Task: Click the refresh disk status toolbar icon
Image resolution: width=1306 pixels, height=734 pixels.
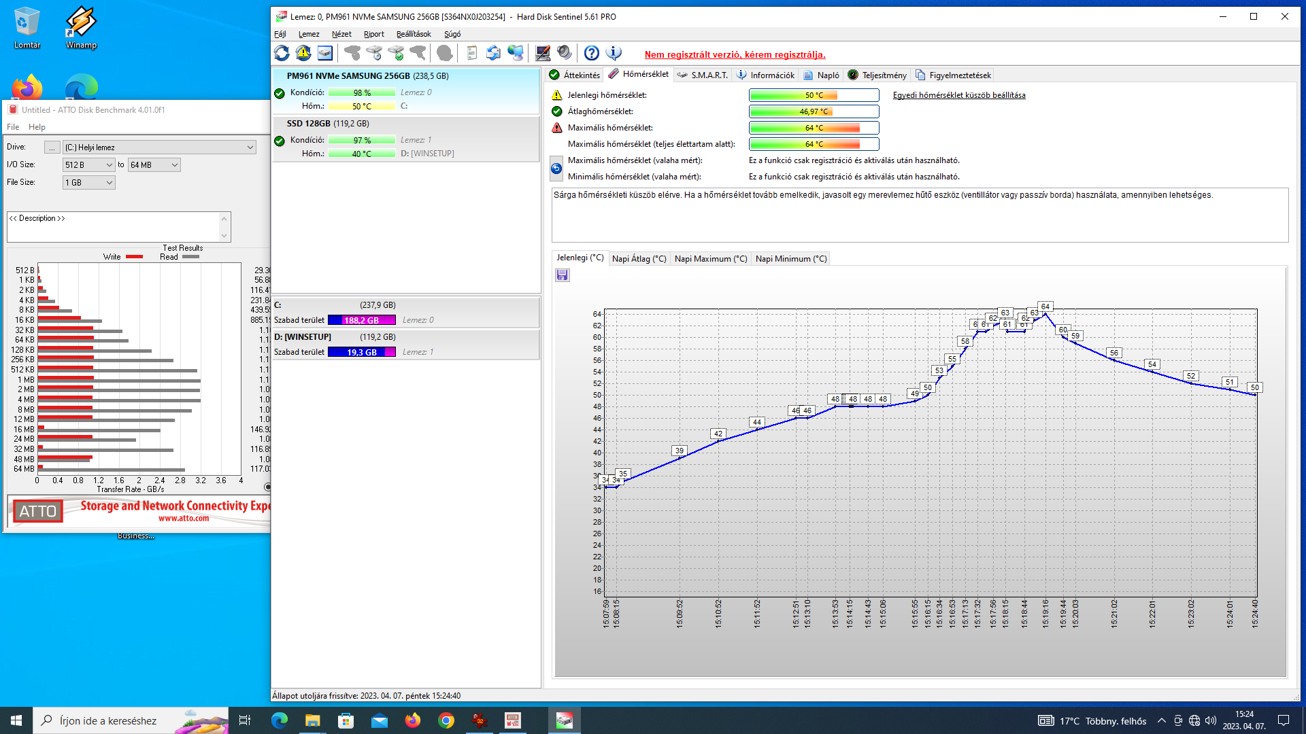Action: pyautogui.click(x=282, y=53)
